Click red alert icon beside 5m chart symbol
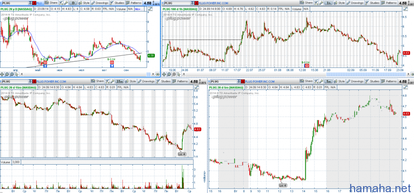 [243, 81]
